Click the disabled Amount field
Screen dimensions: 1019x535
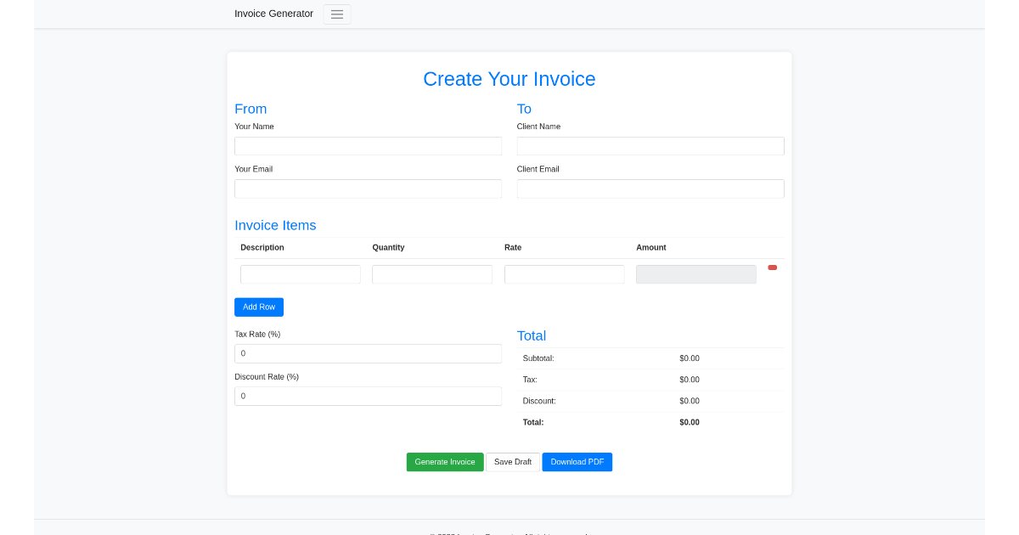pos(695,273)
